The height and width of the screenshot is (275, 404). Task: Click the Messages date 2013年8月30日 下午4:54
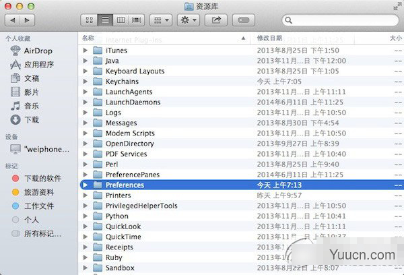point(298,123)
